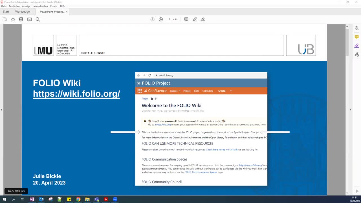Click the LMU logo in slide header

point(43,45)
